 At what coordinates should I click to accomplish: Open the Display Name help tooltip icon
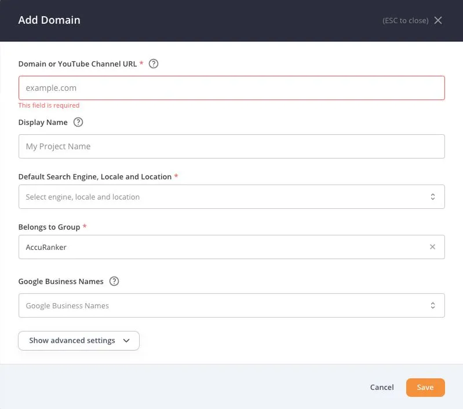pos(78,122)
